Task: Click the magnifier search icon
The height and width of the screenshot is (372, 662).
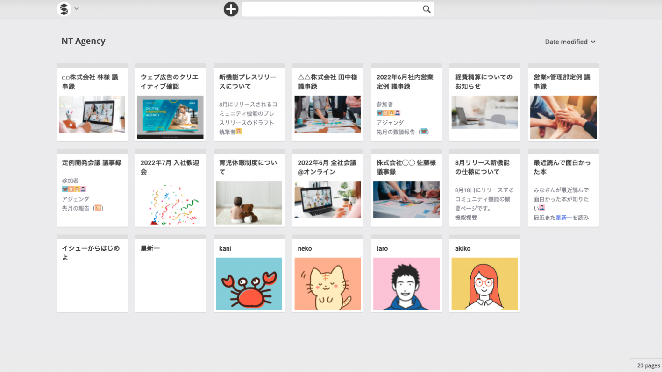Action: [x=427, y=9]
